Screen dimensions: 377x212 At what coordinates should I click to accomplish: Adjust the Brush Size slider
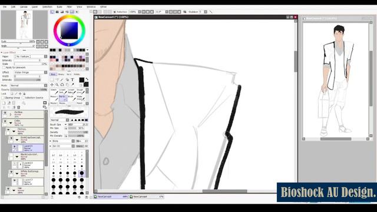(78, 124)
